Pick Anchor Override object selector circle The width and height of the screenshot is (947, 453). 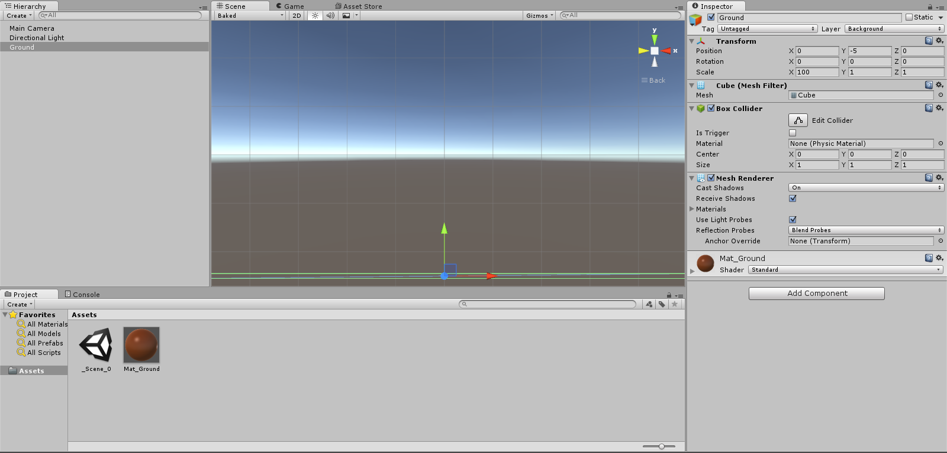point(940,241)
